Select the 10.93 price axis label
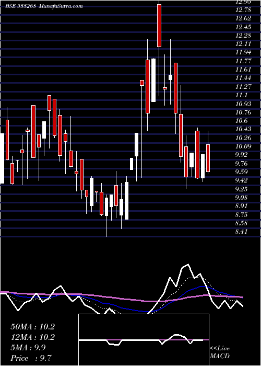 tap(243, 104)
